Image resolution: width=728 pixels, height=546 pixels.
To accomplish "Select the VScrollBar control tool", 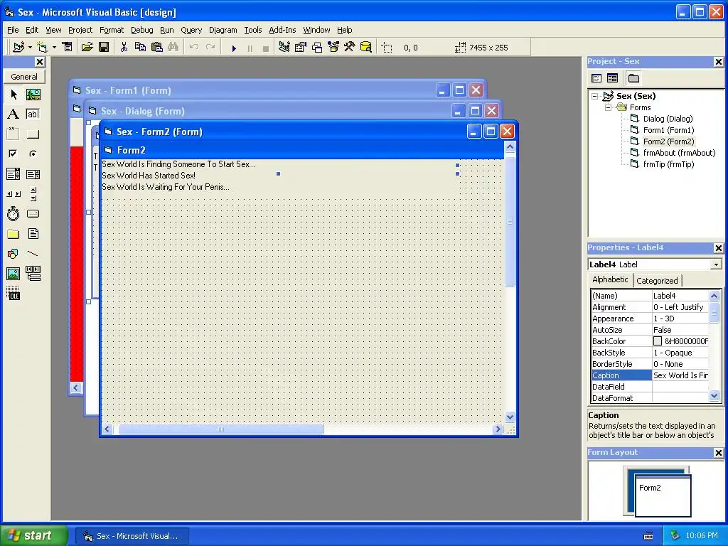I will pos(33,194).
